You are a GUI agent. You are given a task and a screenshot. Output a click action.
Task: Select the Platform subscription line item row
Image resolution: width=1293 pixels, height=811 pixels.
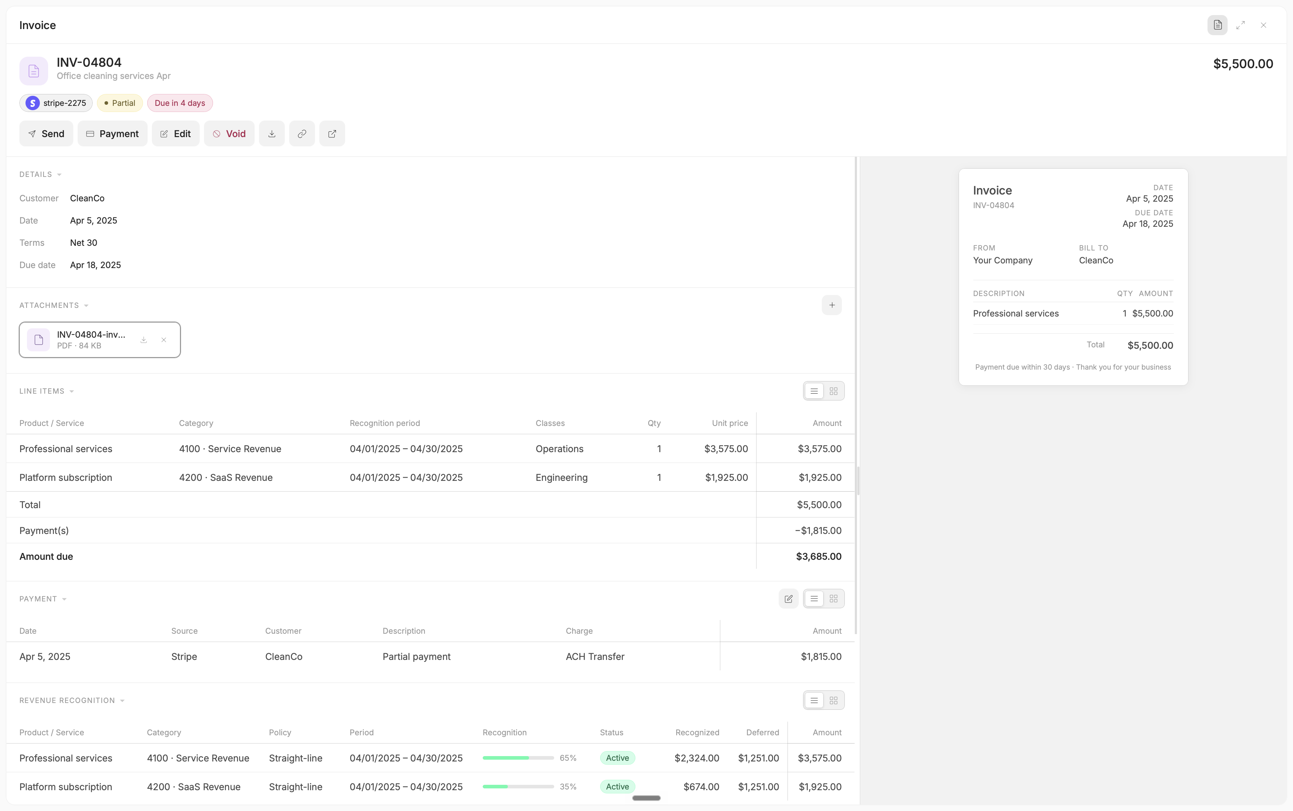click(431, 477)
